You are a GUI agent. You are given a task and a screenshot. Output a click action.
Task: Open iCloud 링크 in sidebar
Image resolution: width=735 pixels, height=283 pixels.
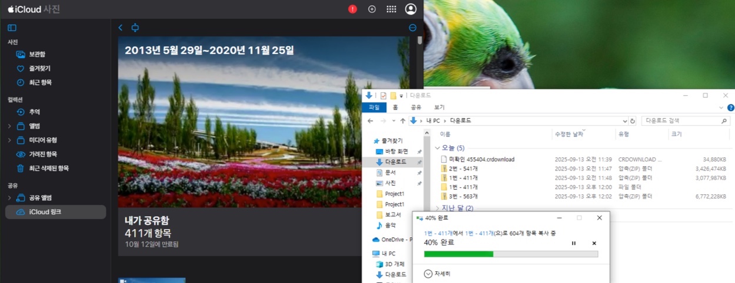pos(45,212)
